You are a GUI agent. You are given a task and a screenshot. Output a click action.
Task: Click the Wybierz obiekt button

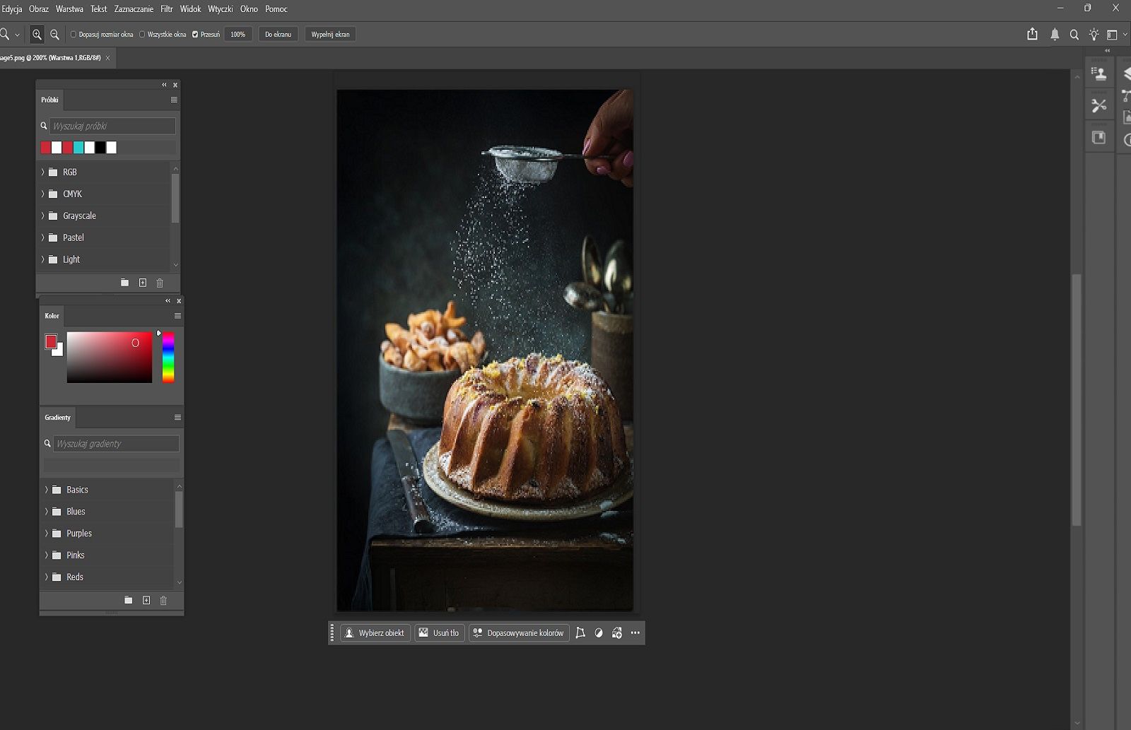375,632
